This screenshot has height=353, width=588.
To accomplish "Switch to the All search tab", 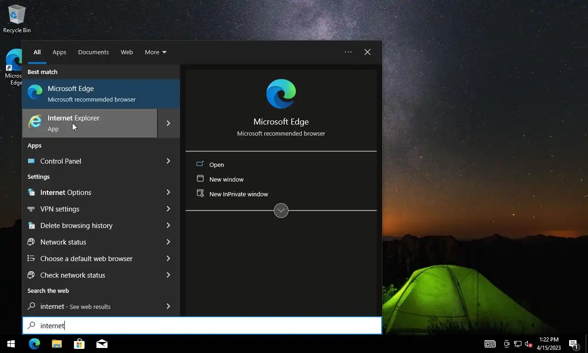I will click(x=37, y=52).
